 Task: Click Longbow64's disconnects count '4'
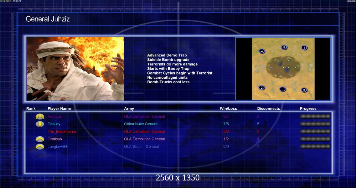tap(258, 147)
